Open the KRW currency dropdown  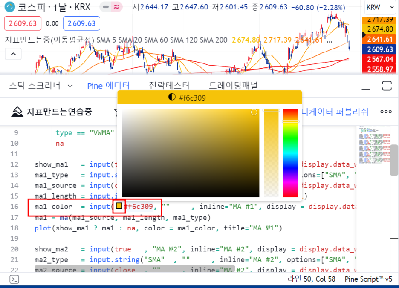[380, 7]
